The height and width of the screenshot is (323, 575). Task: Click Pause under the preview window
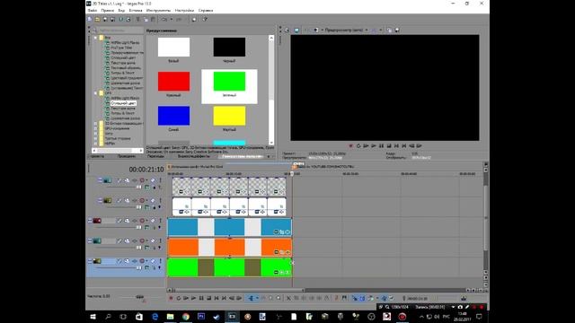[x=381, y=145]
